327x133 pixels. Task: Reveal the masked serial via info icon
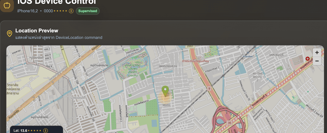[x=71, y=11]
